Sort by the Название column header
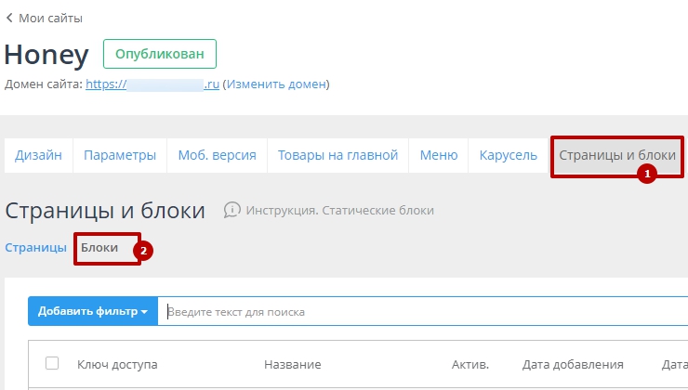Image resolution: width=688 pixels, height=390 pixels. (292, 365)
